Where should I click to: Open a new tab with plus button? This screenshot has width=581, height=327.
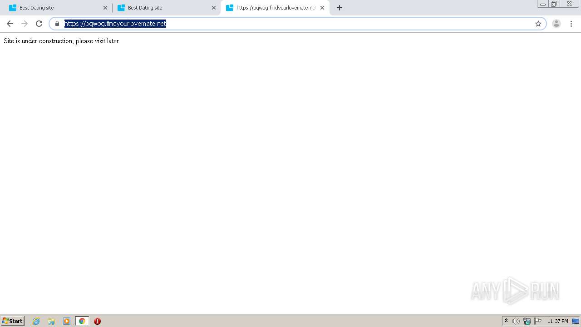(340, 8)
